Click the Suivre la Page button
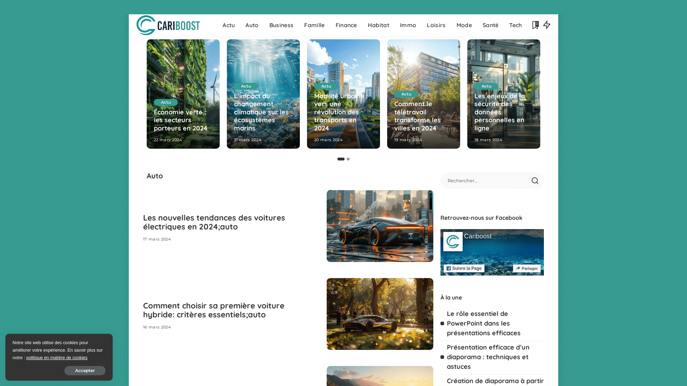The width and height of the screenshot is (687, 386). pos(464,268)
